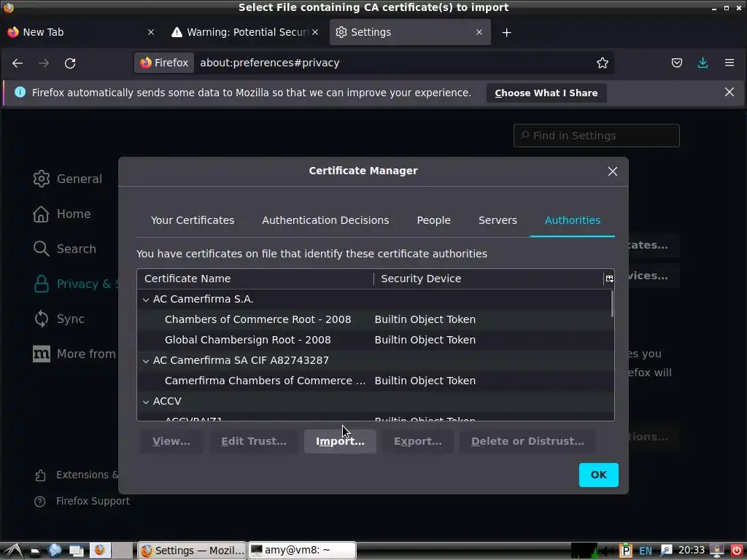Close the Warning: Potential Security tab
The width and height of the screenshot is (747, 560).
(x=315, y=32)
